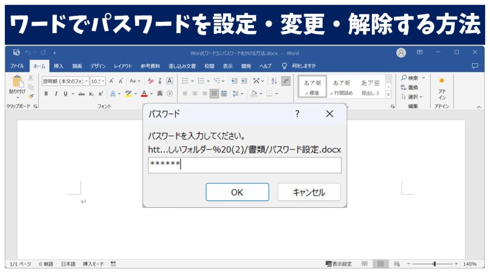The image size is (490, 272).
Task: Switch to the 校閲 (Review) tab
Action: point(210,66)
